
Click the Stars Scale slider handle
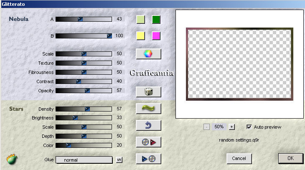(x=84, y=127)
